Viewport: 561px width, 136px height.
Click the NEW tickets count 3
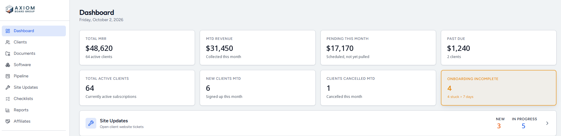pyautogui.click(x=499, y=126)
